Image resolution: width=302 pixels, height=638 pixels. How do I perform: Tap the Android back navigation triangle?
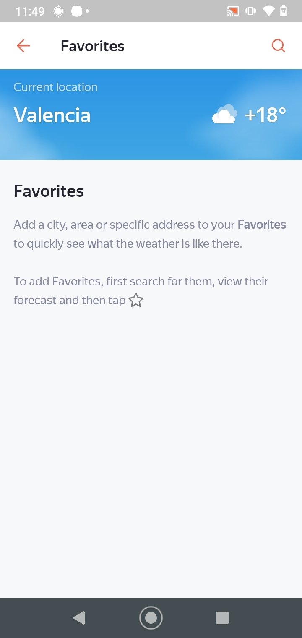pos(79,617)
